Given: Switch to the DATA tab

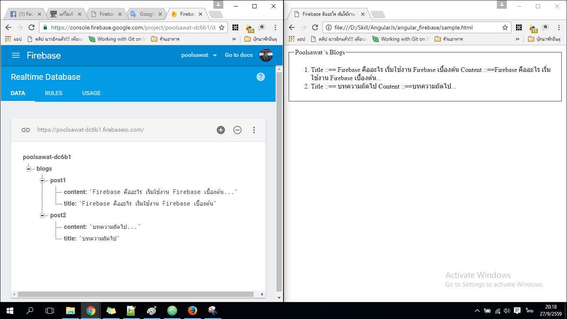Looking at the screenshot, I should (x=18, y=93).
